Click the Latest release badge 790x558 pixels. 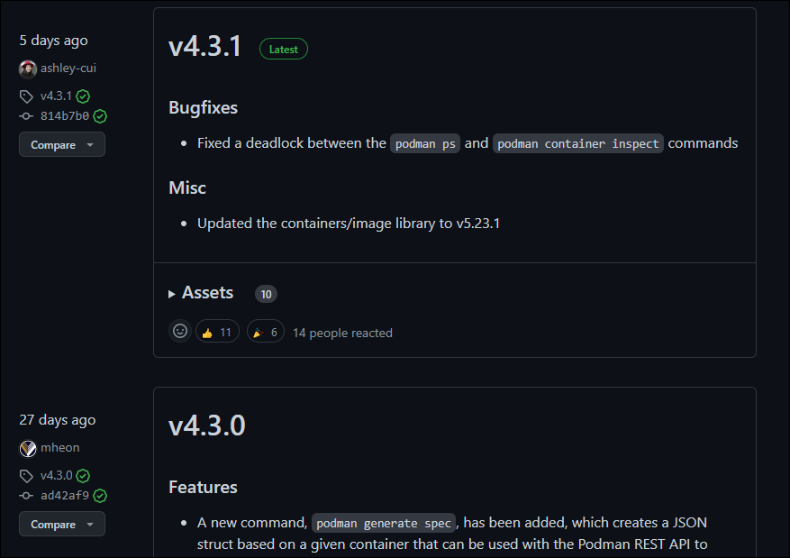[x=284, y=49]
